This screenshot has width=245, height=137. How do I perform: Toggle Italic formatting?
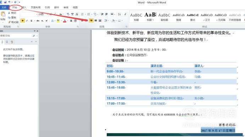(x=27, y=21)
